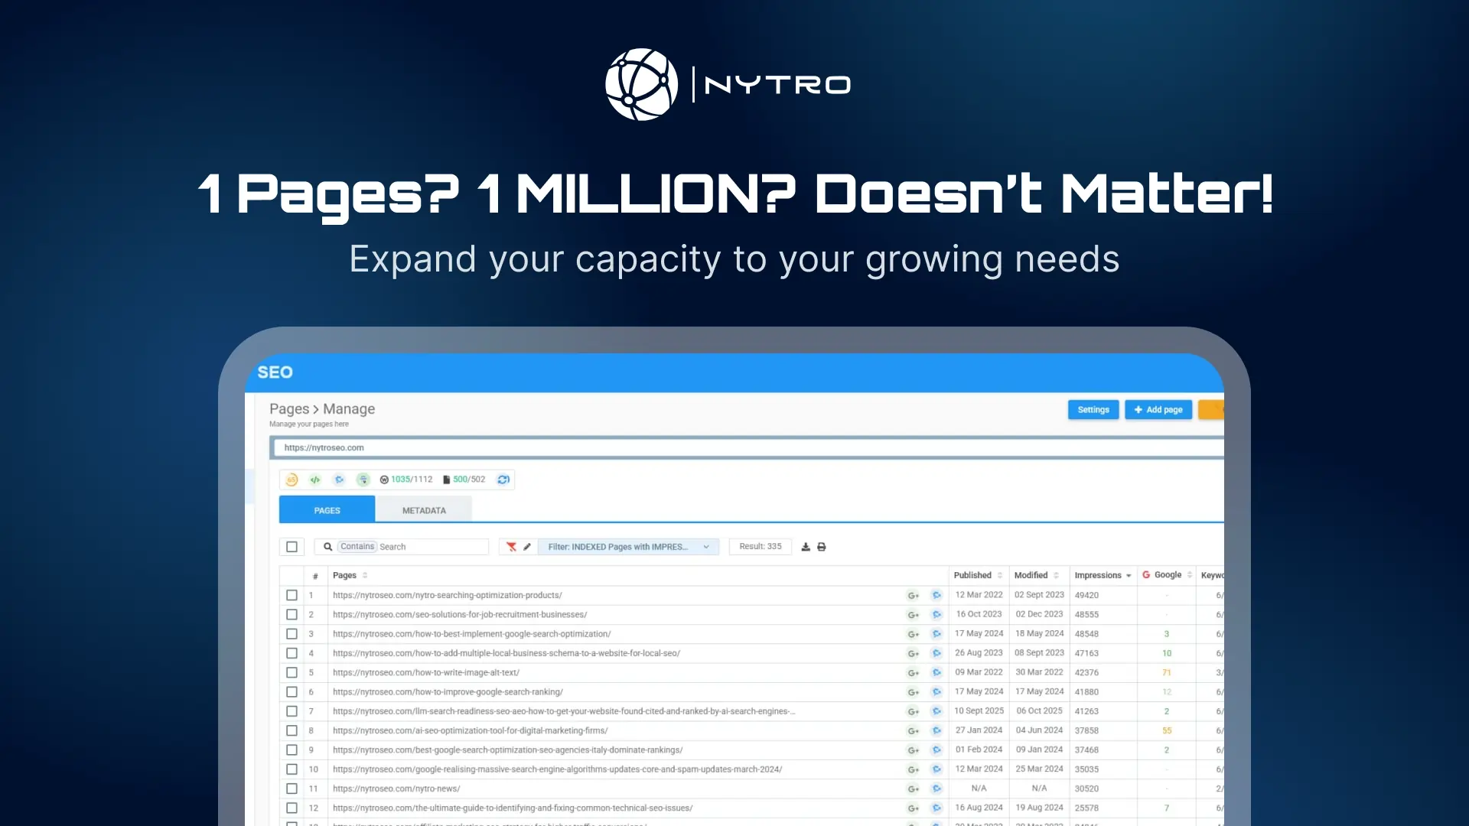Open the Contains search mode selector

pyautogui.click(x=357, y=547)
